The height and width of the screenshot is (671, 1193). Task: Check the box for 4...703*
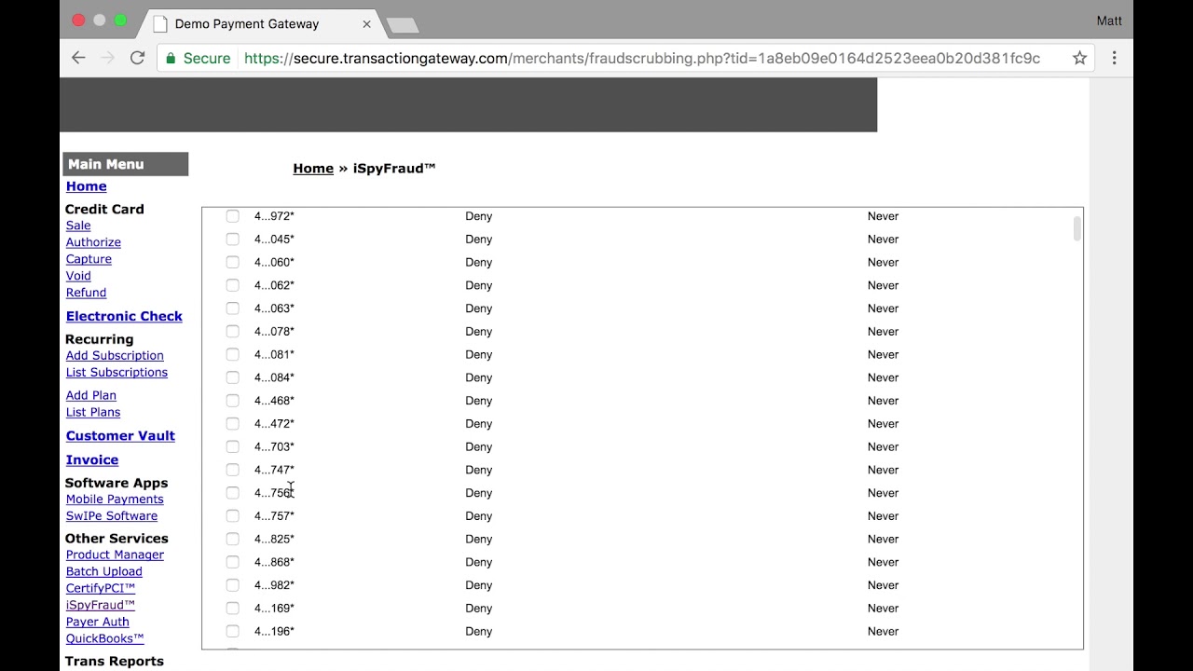point(233,446)
